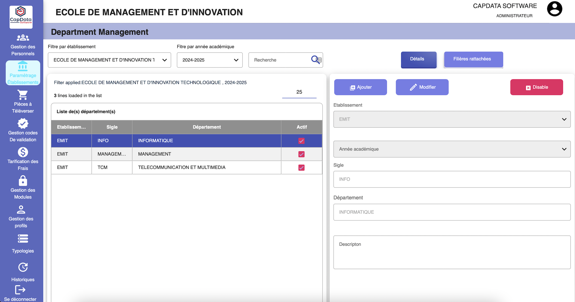
Task: Expand the Etablissement EMIT dropdown
Action: [x=452, y=119]
